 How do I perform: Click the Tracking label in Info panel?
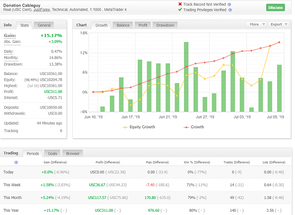pyautogui.click(x=11, y=131)
